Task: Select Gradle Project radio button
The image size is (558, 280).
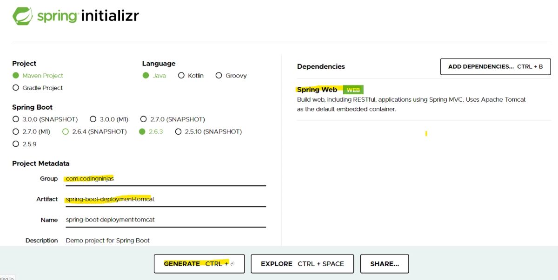Action: tap(16, 88)
